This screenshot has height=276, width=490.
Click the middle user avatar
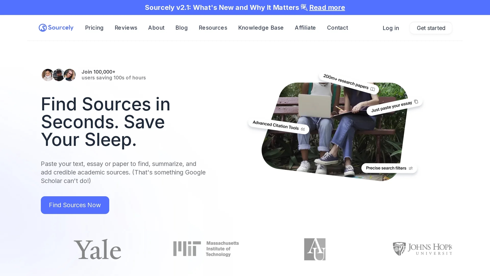pos(58,75)
